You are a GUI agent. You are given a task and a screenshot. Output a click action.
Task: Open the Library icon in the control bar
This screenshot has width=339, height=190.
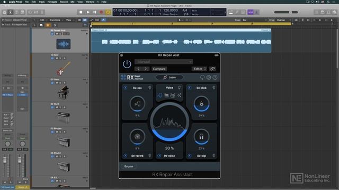(x=5, y=12)
